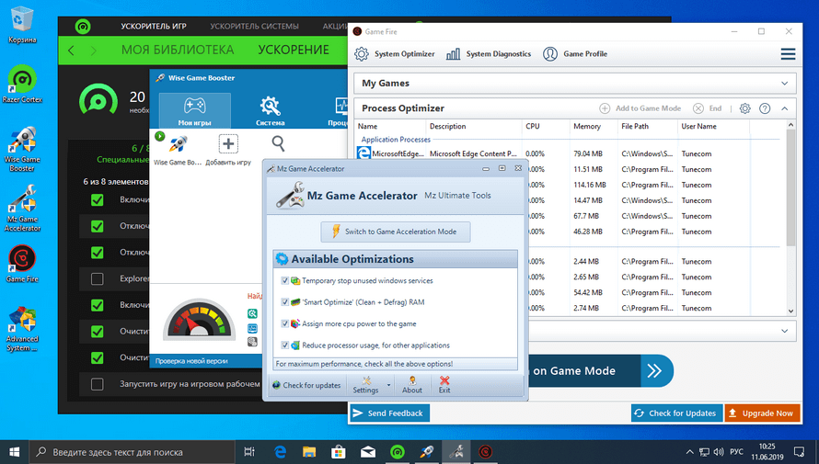Screen dimensions: 819x464
Task: Click Switch to Game Acceleration Mode
Action: pyautogui.click(x=396, y=232)
